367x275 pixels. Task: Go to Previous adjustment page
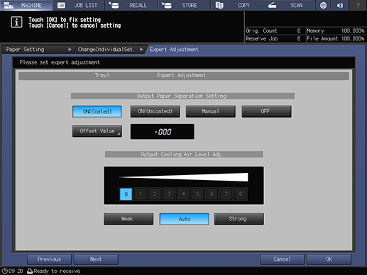[x=49, y=259]
